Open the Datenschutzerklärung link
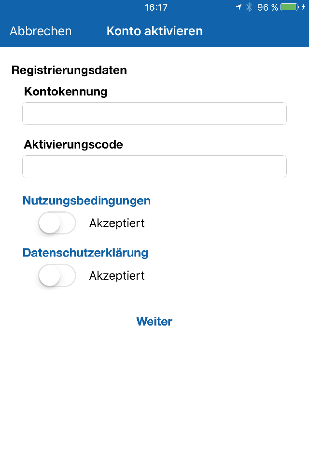309x463 pixels. 85,253
